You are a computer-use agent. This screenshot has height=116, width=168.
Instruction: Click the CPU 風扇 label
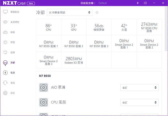pyautogui.click(x=59, y=102)
